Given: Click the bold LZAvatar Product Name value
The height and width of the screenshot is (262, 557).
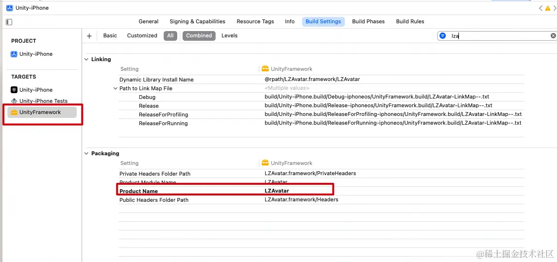Looking at the screenshot, I should pos(277,191).
